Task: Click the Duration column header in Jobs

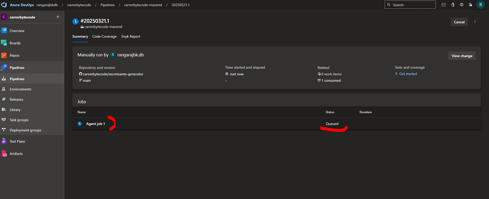Action: tap(365, 112)
